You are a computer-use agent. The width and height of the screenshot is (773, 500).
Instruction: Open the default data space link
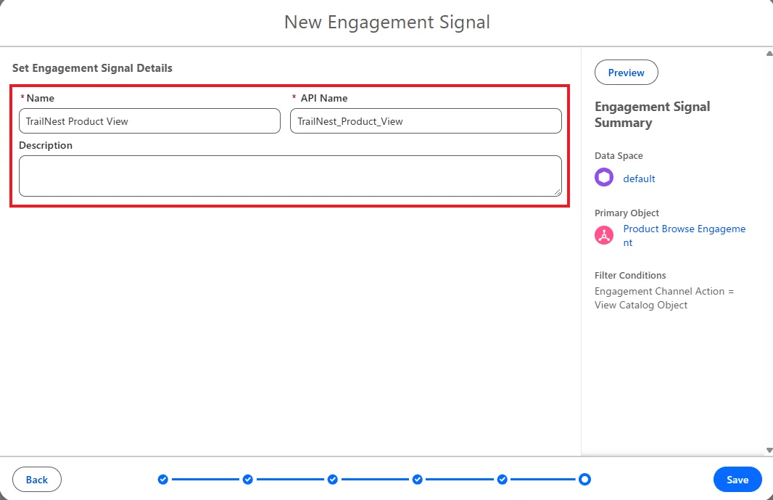pyautogui.click(x=639, y=179)
